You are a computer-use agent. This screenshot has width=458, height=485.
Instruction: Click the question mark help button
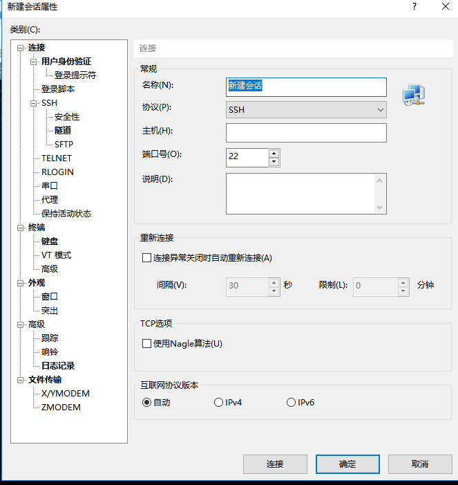(x=414, y=6)
